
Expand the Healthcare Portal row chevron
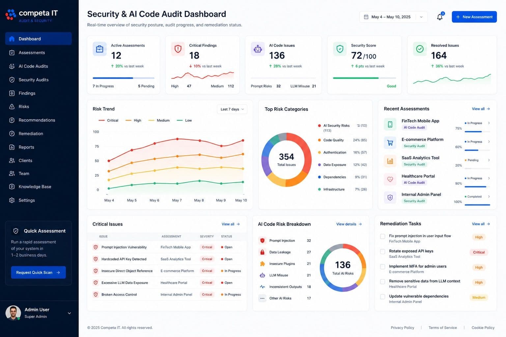click(489, 178)
